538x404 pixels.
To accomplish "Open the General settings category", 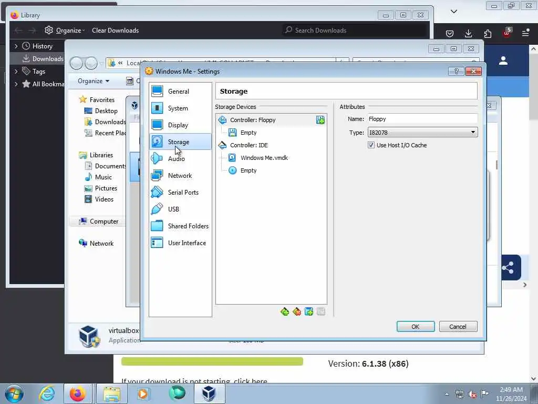I will (180, 92).
